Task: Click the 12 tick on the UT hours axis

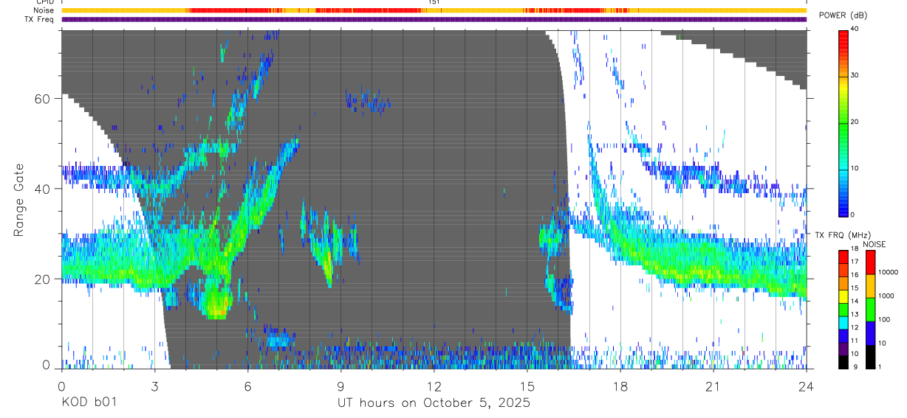Action: [x=434, y=385]
